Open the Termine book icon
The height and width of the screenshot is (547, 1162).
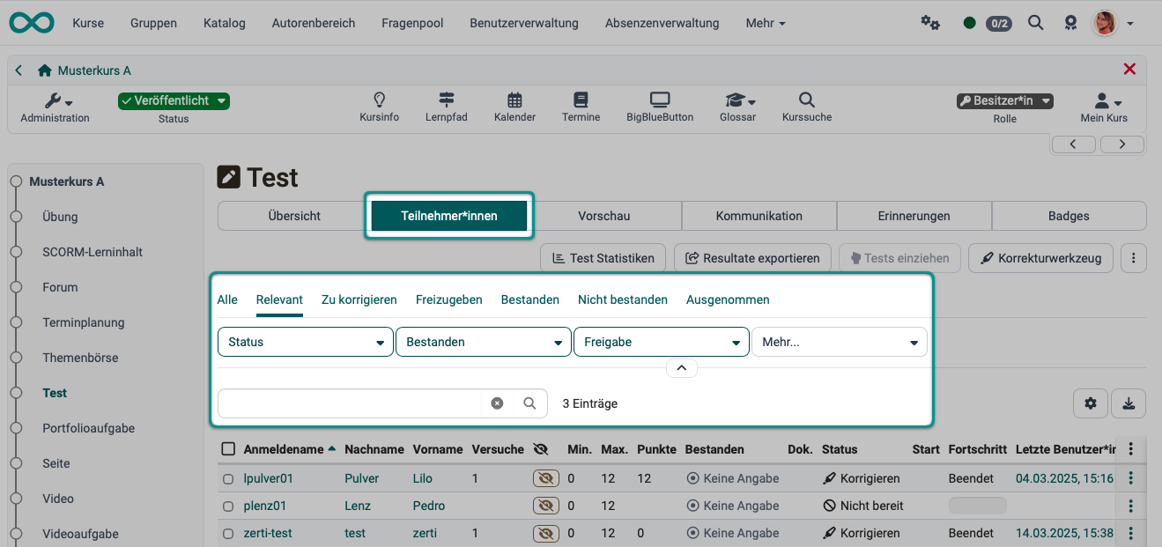pos(581,107)
